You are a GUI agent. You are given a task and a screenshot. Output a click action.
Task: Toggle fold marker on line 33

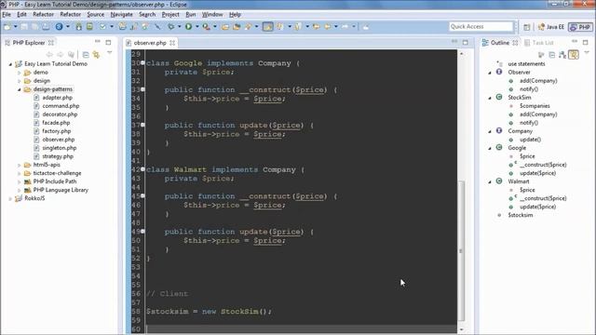coord(142,89)
